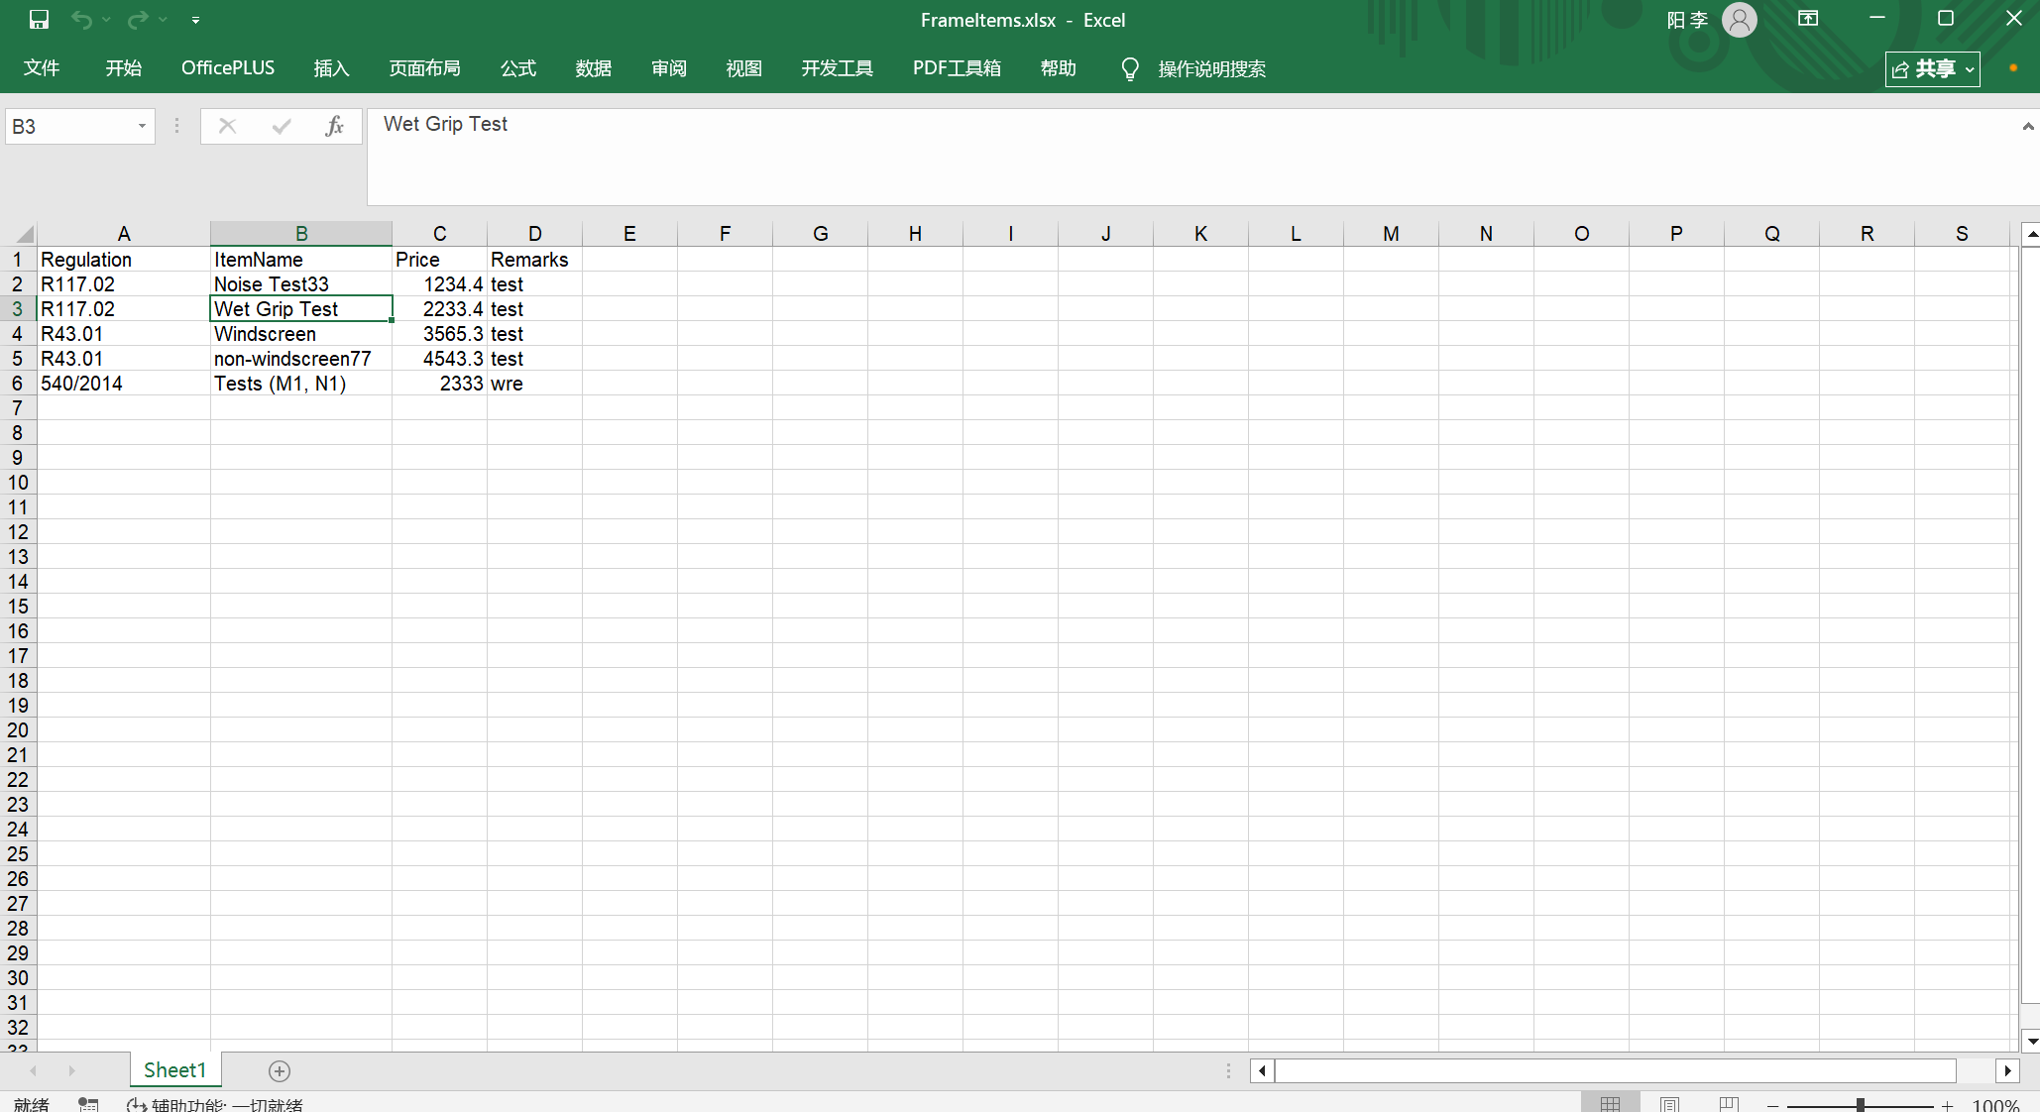This screenshot has width=2040, height=1112.
Task: Click the macro recording status bar icon
Action: (88, 1104)
